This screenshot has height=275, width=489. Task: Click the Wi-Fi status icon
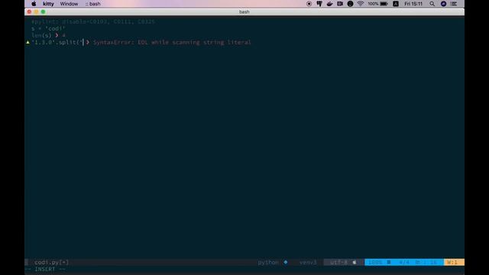(361, 4)
